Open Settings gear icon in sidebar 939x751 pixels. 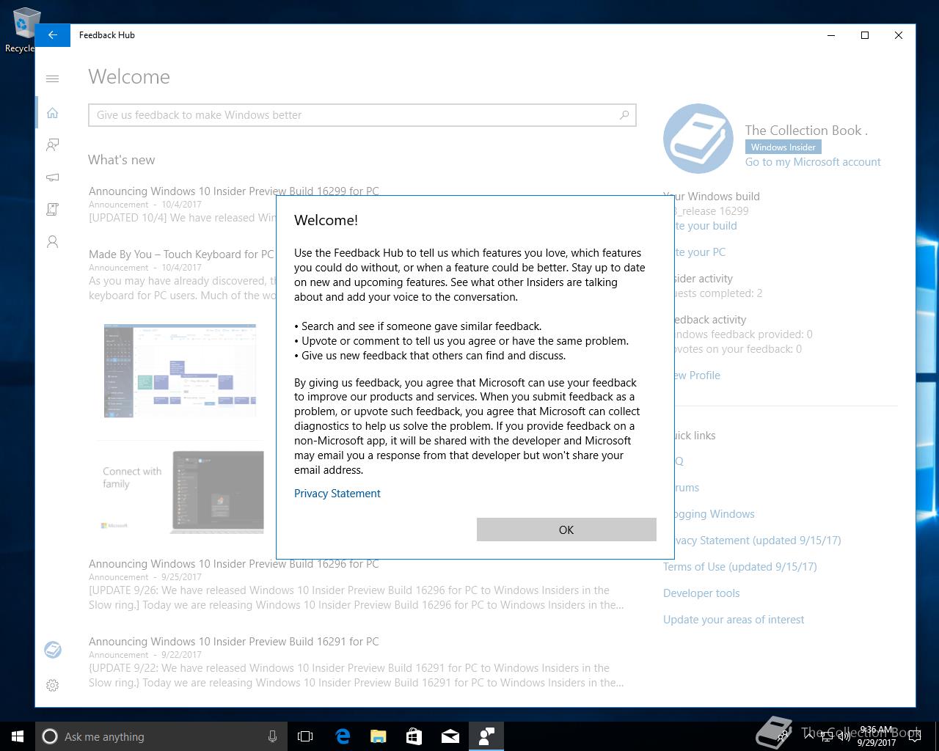point(53,685)
